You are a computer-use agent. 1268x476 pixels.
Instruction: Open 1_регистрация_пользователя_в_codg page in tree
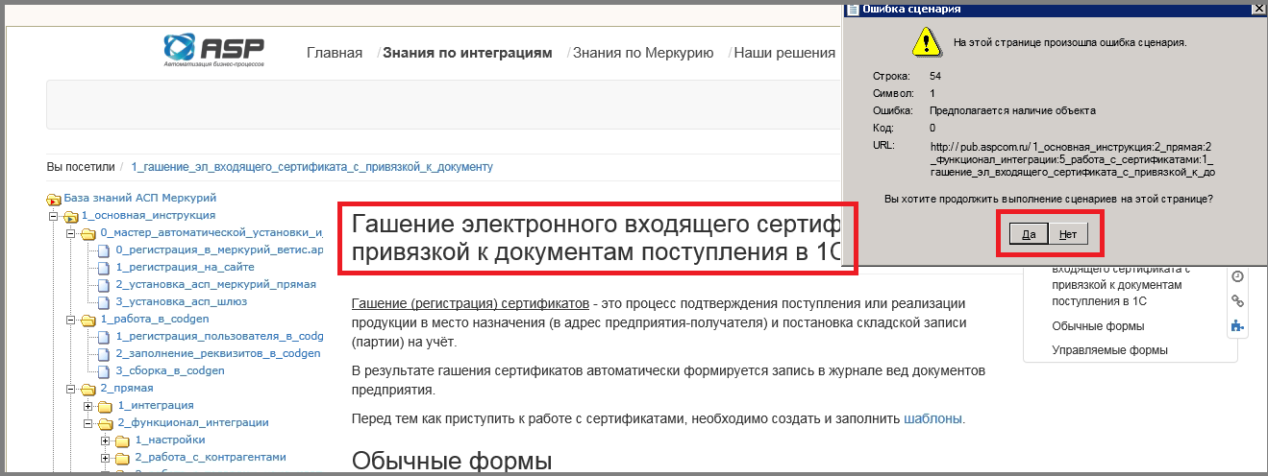(219, 337)
